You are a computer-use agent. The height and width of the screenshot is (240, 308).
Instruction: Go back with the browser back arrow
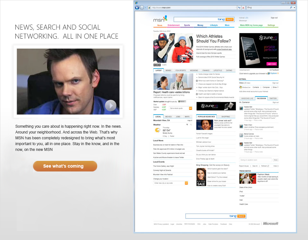click(x=137, y=8)
